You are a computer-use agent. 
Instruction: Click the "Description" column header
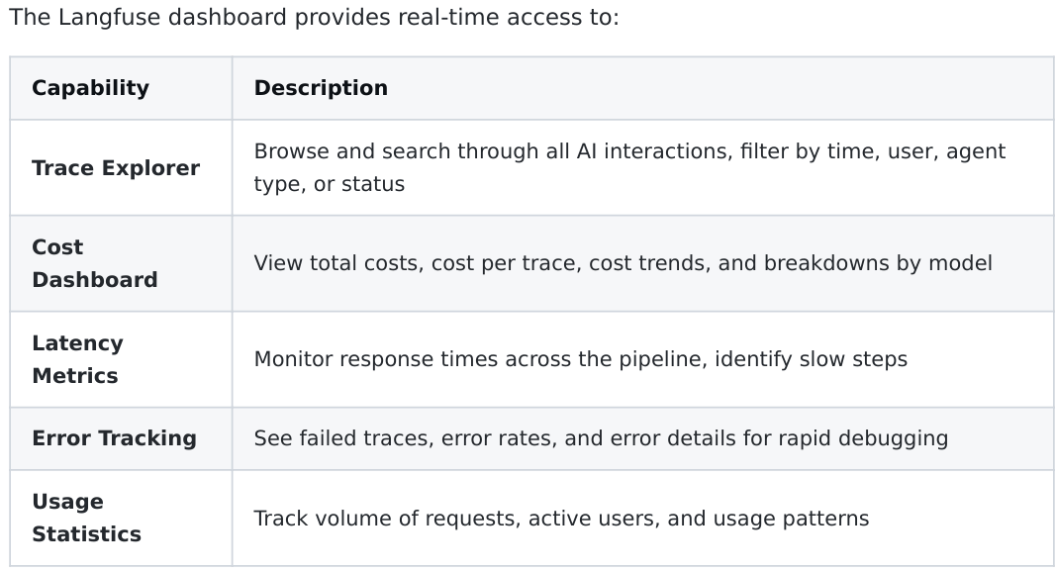point(321,88)
